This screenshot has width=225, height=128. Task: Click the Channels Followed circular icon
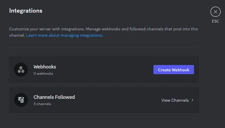tap(21, 100)
